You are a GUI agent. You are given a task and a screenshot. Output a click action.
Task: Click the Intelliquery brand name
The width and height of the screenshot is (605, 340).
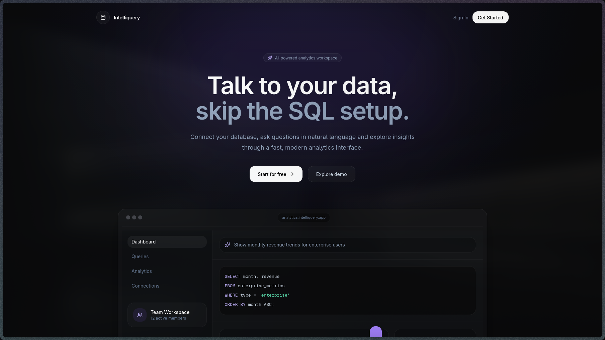click(127, 18)
